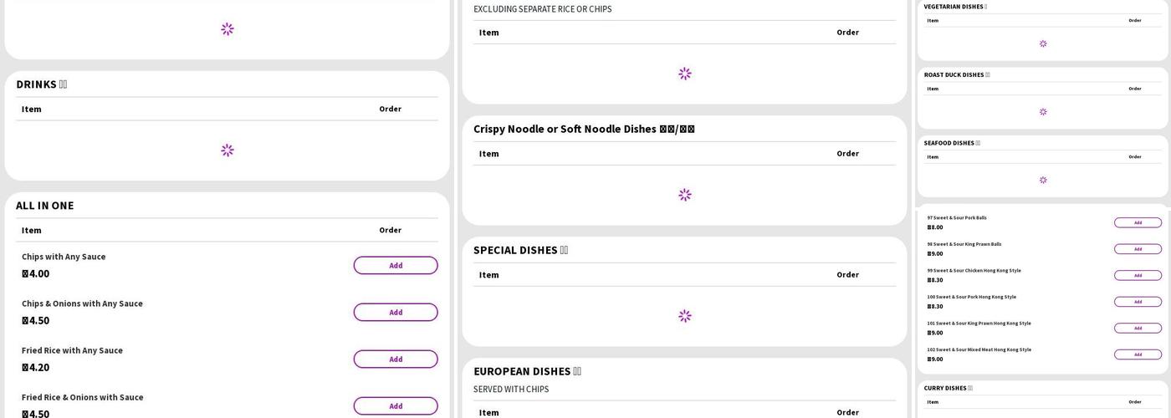Add Chips with Any Sauce to order
Screen dimensions: 1171x418
pos(395,265)
